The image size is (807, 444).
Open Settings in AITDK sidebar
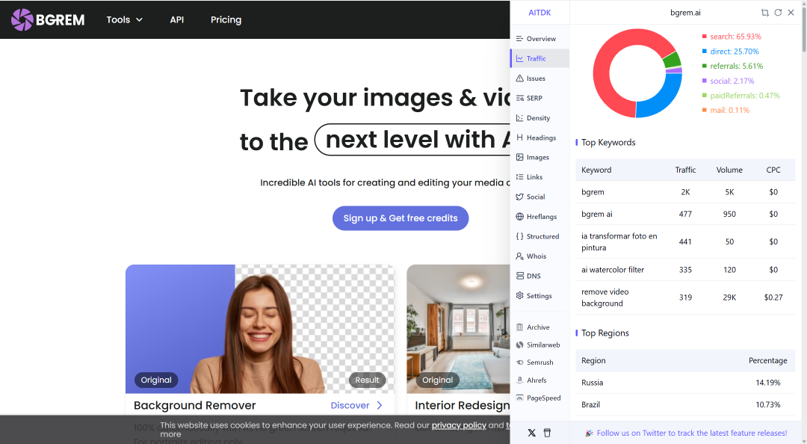coord(539,296)
